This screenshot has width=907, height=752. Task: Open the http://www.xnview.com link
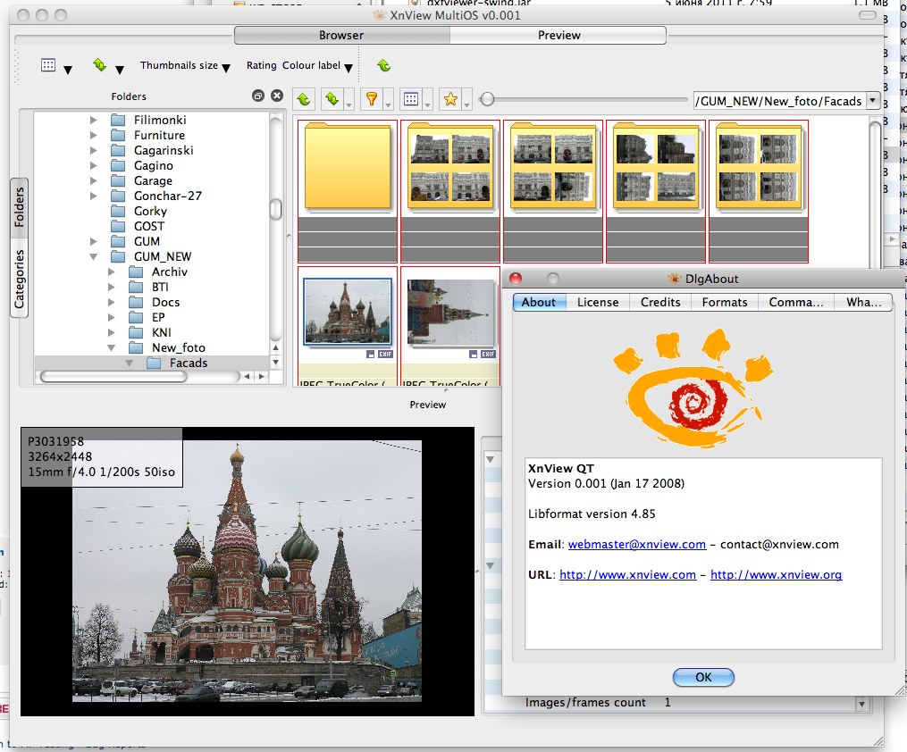627,574
